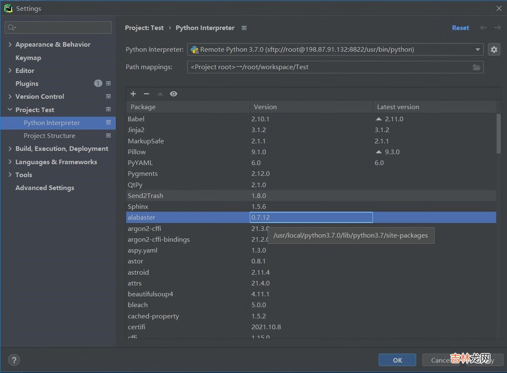The image size is (507, 373).
Task: Click the Reset link
Action: pyautogui.click(x=460, y=28)
